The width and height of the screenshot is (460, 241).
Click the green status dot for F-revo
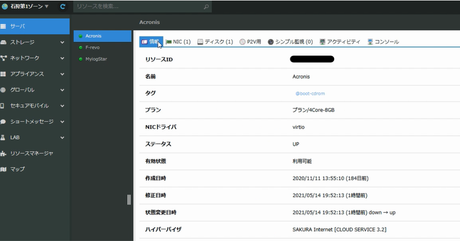coord(80,48)
